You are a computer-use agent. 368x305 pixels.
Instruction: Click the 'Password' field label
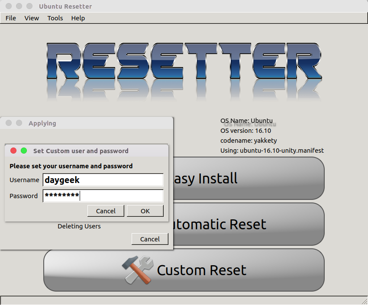click(x=23, y=196)
